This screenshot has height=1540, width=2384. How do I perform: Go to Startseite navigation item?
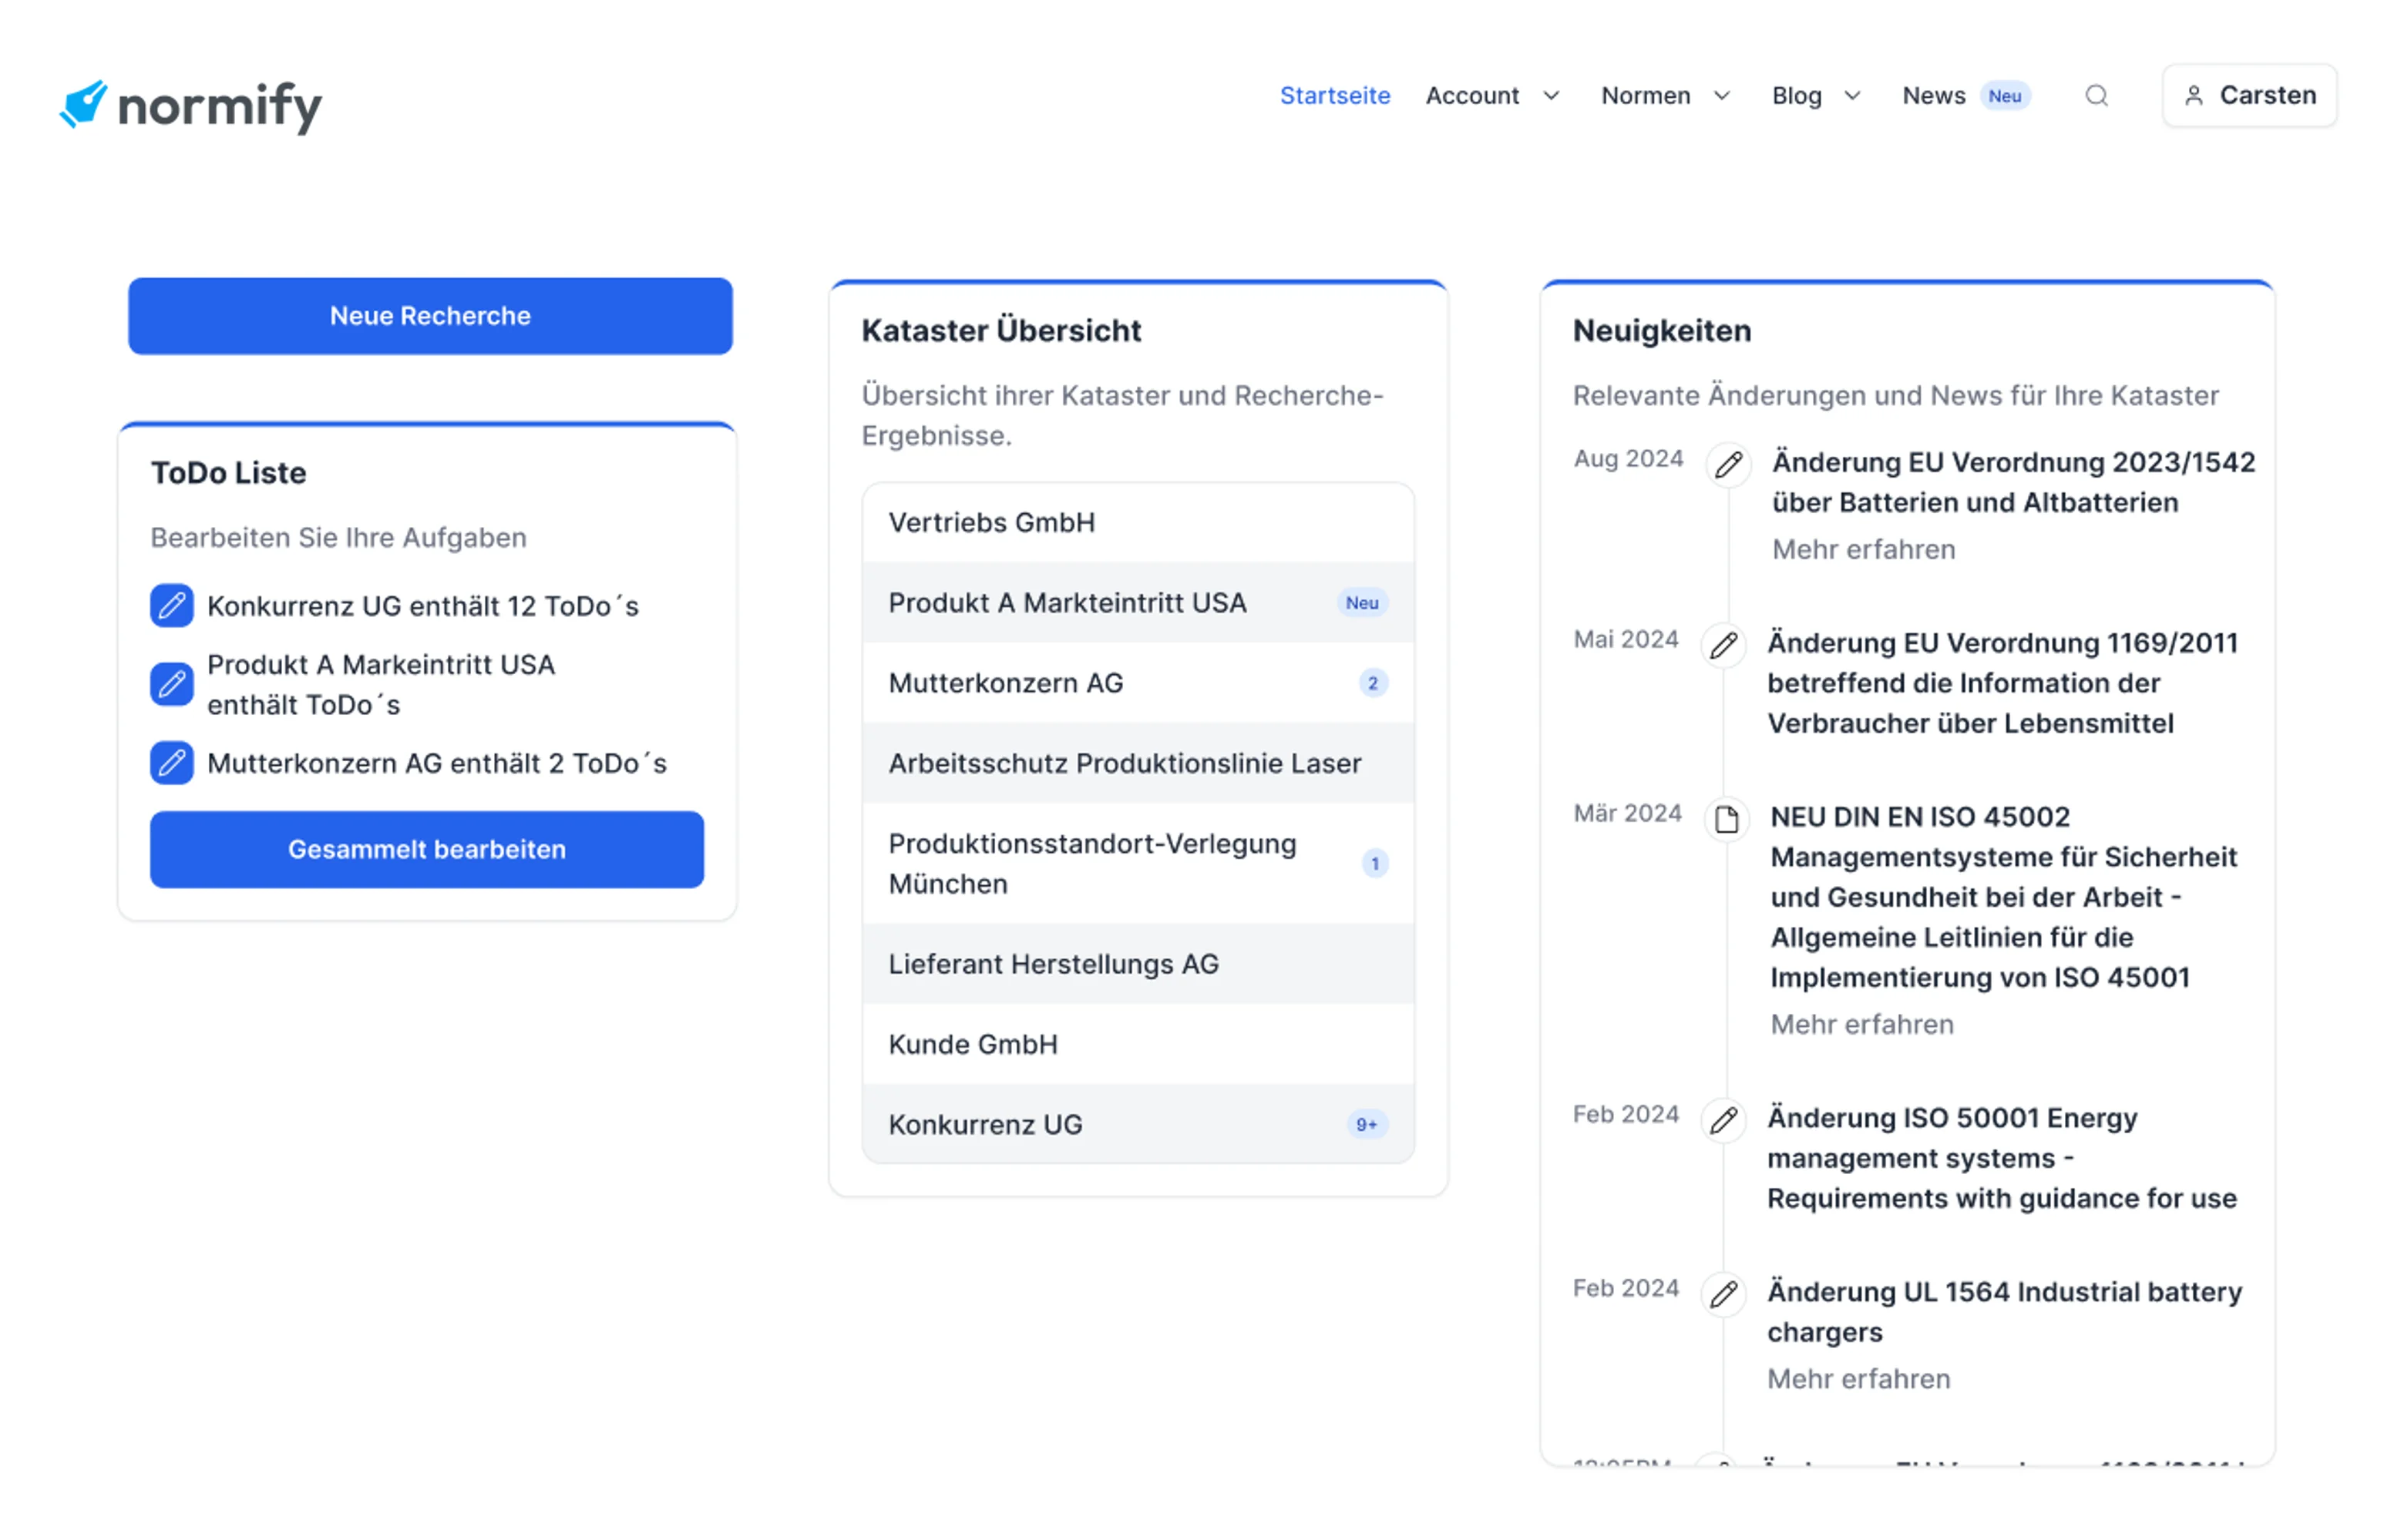[1334, 96]
